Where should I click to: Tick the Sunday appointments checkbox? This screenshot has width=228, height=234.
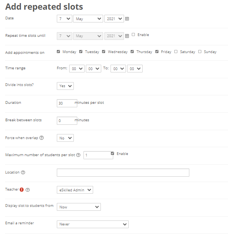200,52
